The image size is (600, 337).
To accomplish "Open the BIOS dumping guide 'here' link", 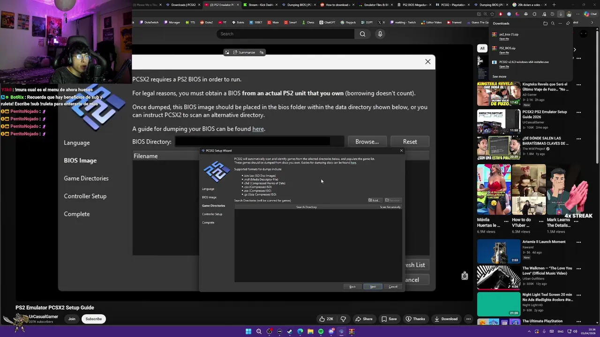I will 258,129.
